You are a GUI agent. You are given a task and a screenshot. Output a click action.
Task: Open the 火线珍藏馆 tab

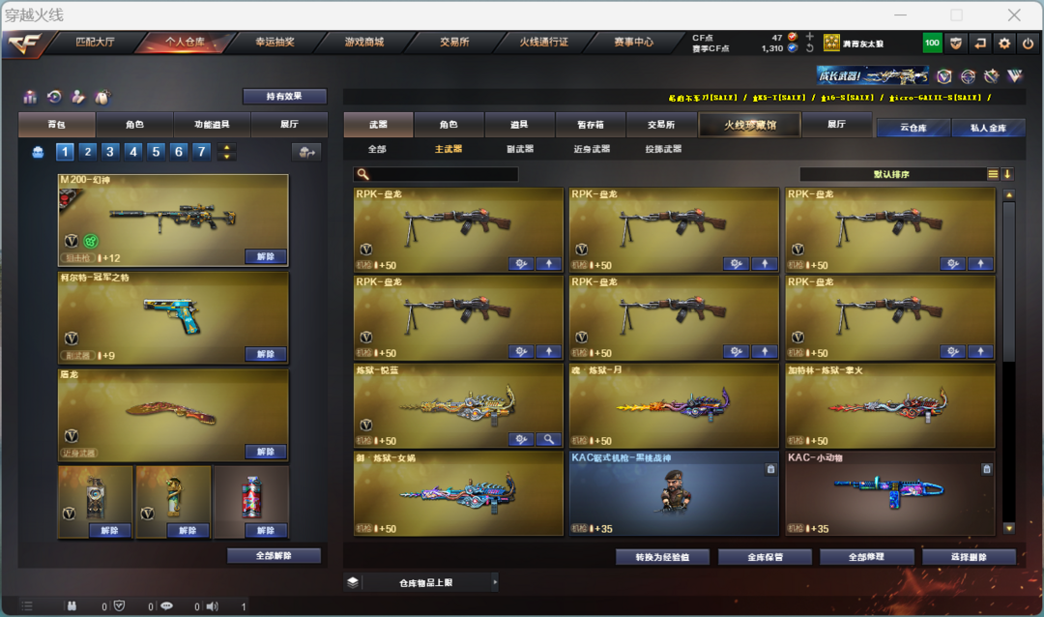point(750,125)
